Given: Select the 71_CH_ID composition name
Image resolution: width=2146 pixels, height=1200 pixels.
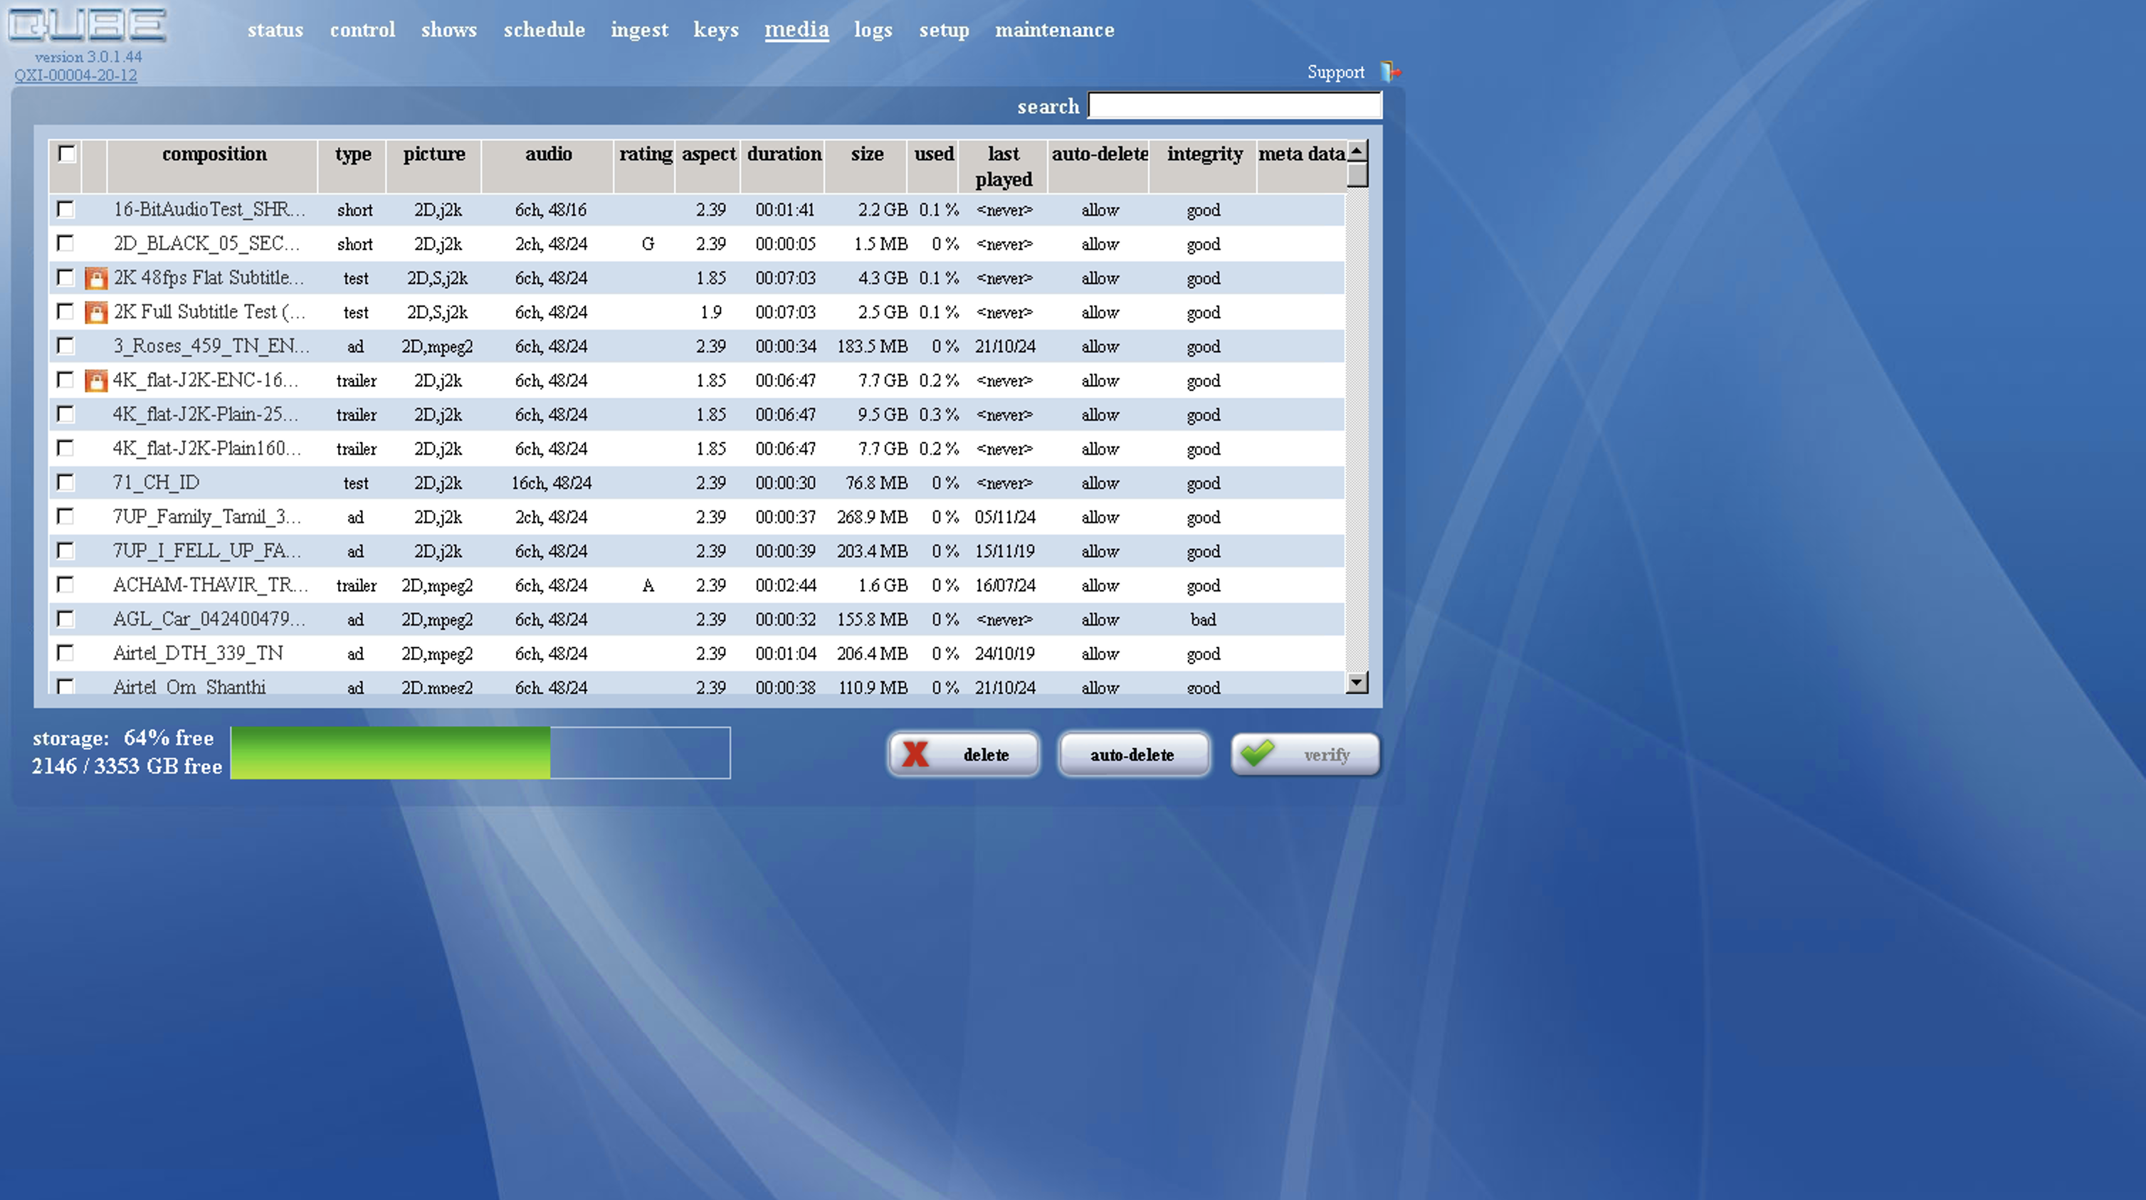Looking at the screenshot, I should click(x=156, y=482).
